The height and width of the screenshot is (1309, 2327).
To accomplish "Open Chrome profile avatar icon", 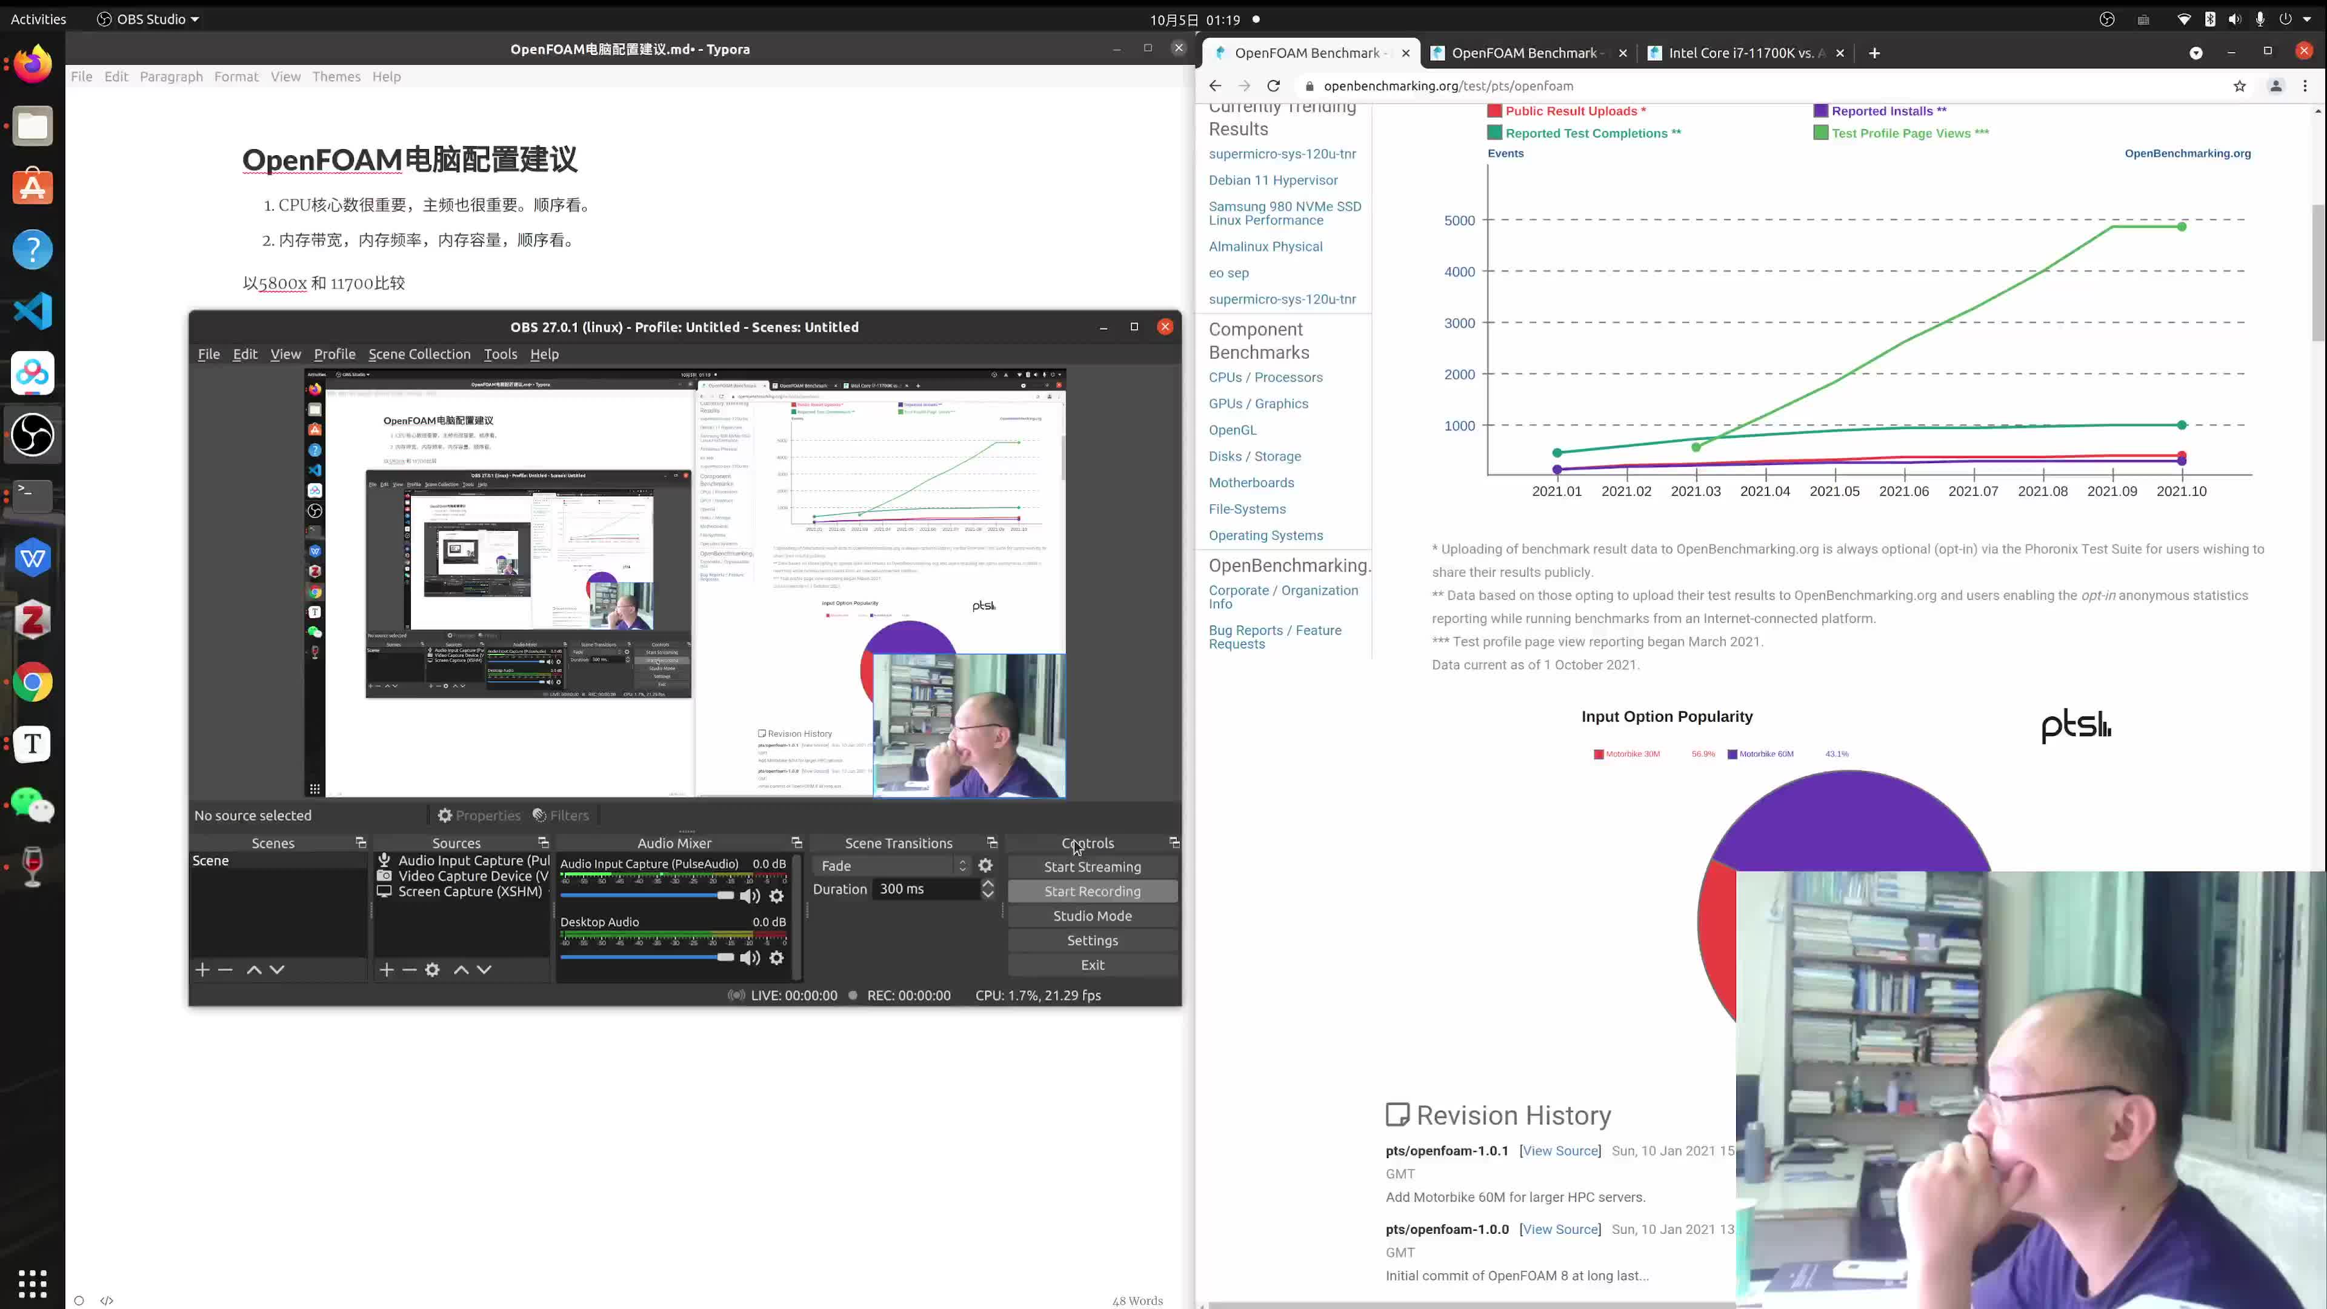I will (x=2277, y=86).
